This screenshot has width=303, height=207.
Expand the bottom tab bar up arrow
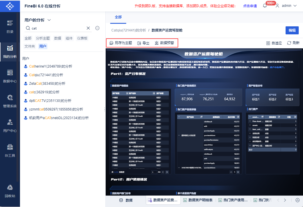(x=298, y=200)
